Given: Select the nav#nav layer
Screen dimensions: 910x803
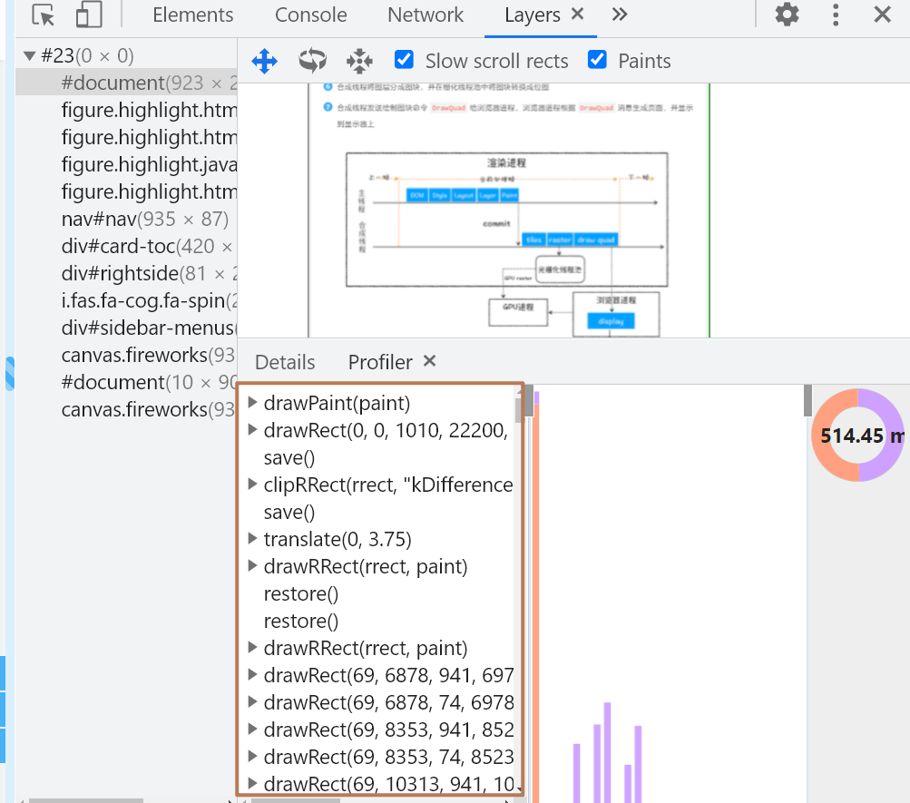Looking at the screenshot, I should (144, 220).
